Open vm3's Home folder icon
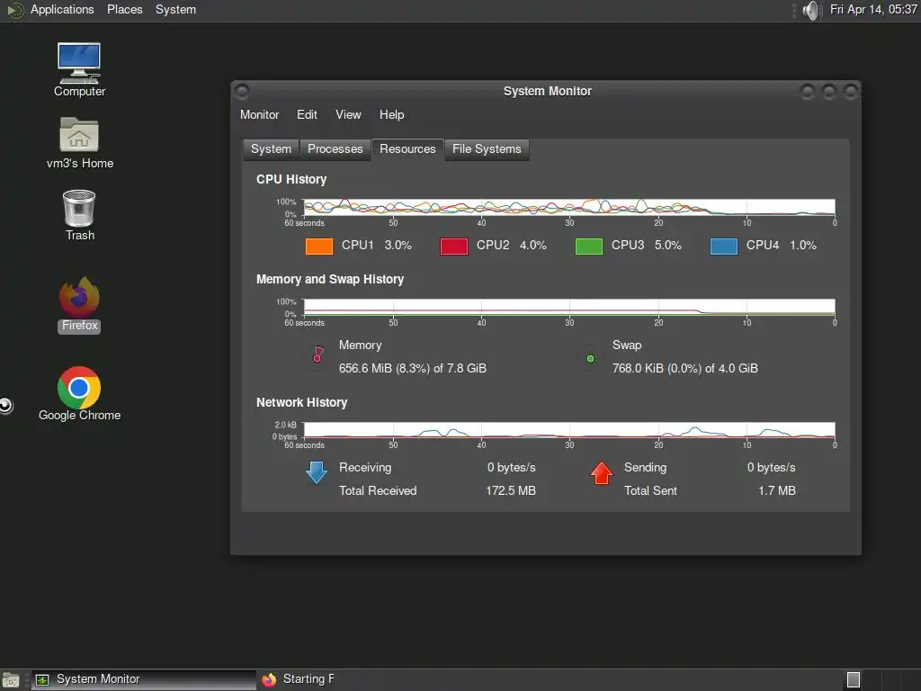Viewport: 921px width, 691px height. tap(79, 143)
